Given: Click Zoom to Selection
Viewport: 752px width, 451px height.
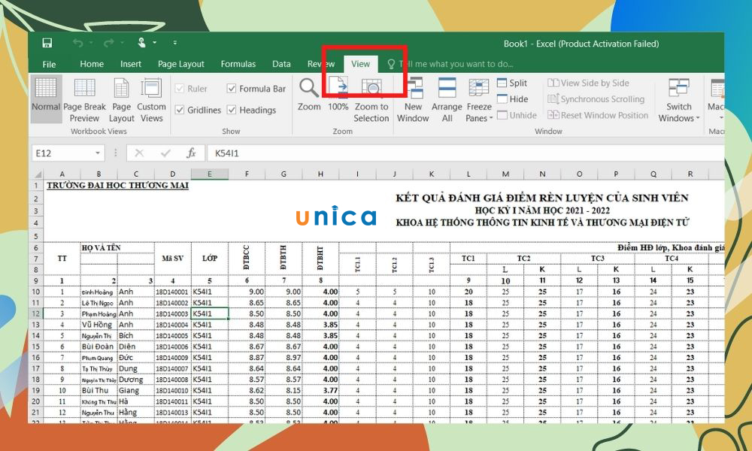Looking at the screenshot, I should (x=371, y=100).
